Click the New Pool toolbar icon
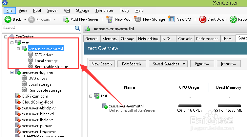The width and height of the screenshot is (248, 137). 110,19
